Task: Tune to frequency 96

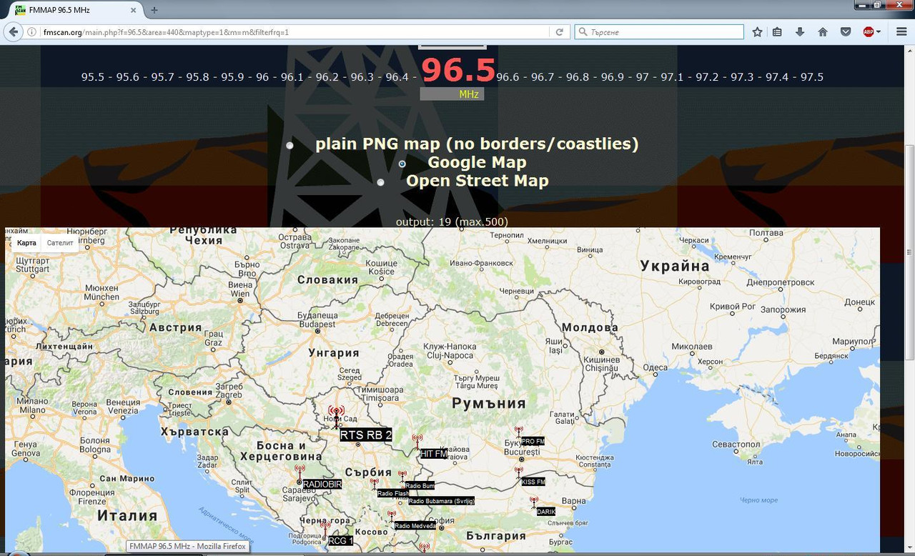Action: pos(262,77)
